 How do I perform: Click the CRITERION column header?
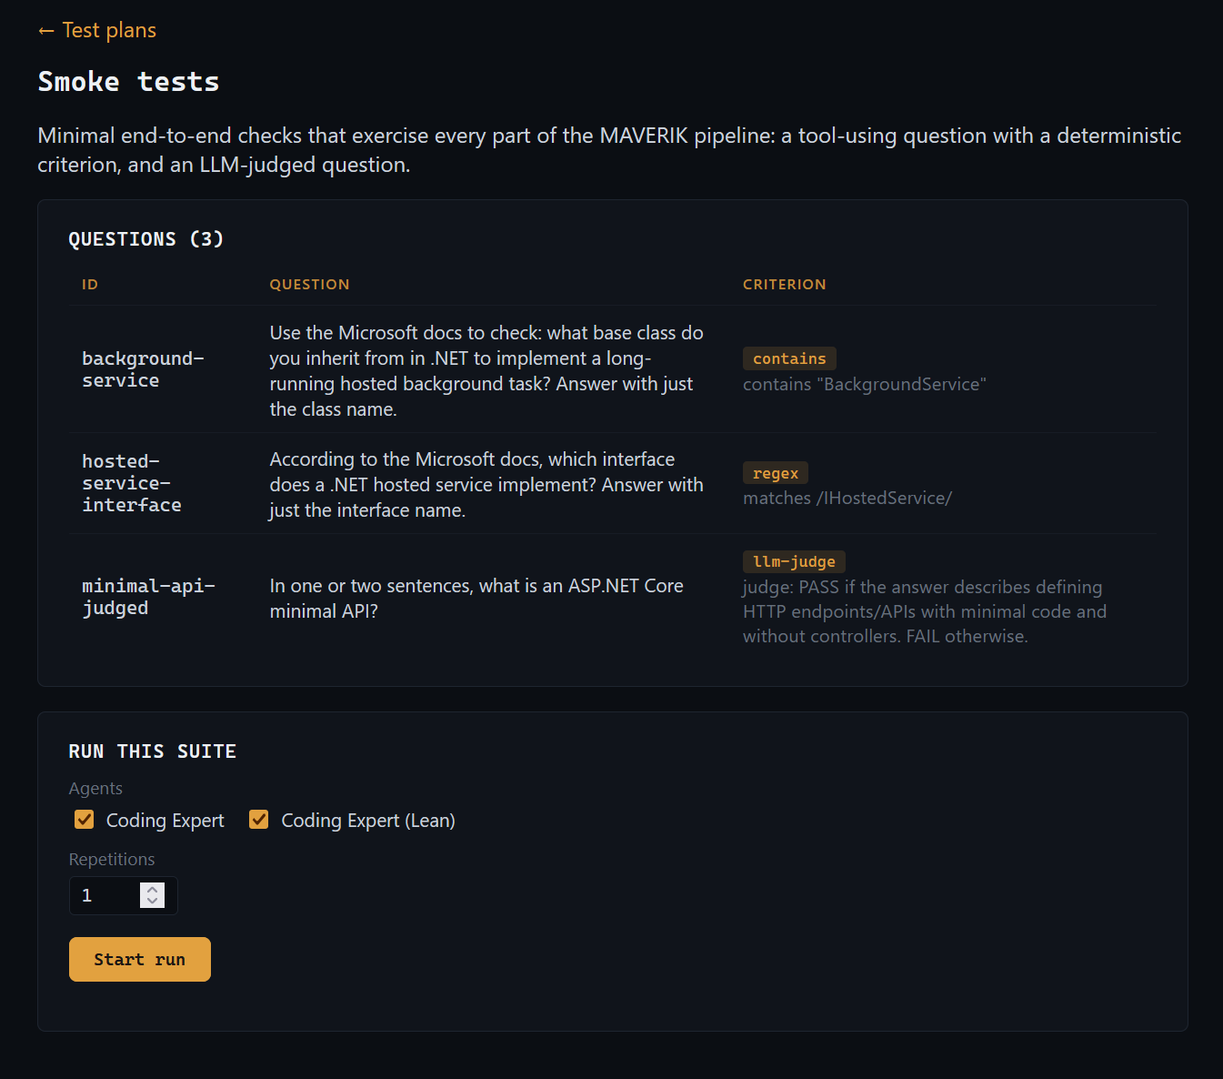tap(785, 284)
